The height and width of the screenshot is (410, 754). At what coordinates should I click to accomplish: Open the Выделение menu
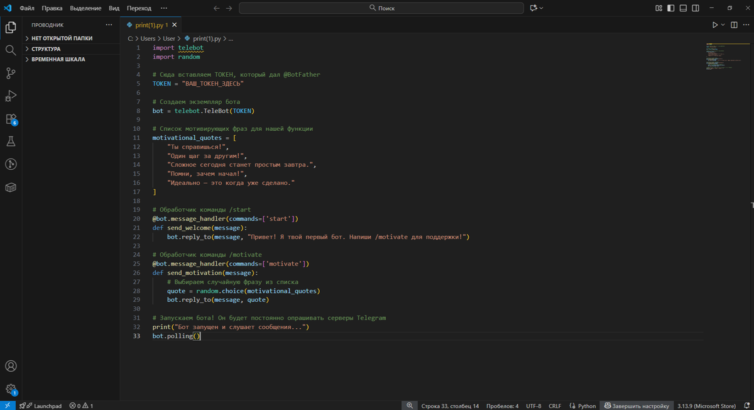(x=85, y=8)
